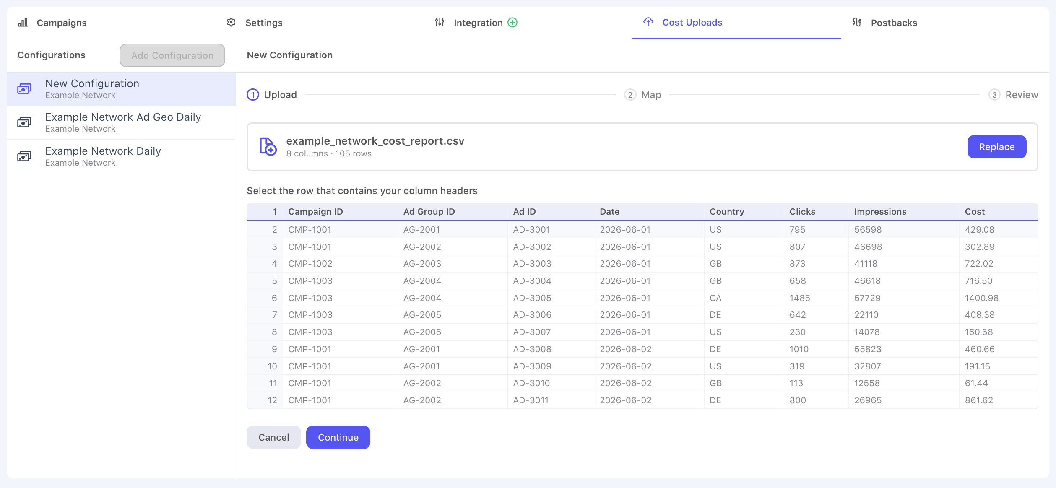
Task: Click the Settings gear icon
Action: click(x=231, y=22)
